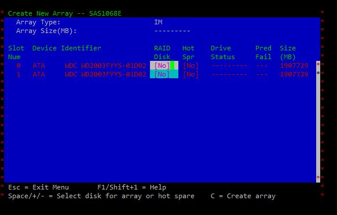The image size is (337, 215).
Task: Click the Device Identifier column header
Action: coord(67,48)
